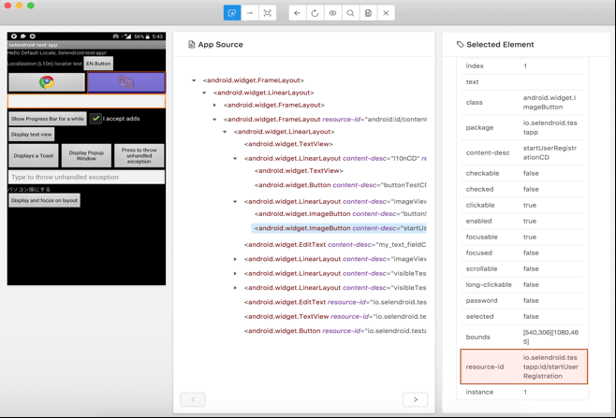Click the unhandled exception text field
The image size is (616, 418).
[86, 177]
